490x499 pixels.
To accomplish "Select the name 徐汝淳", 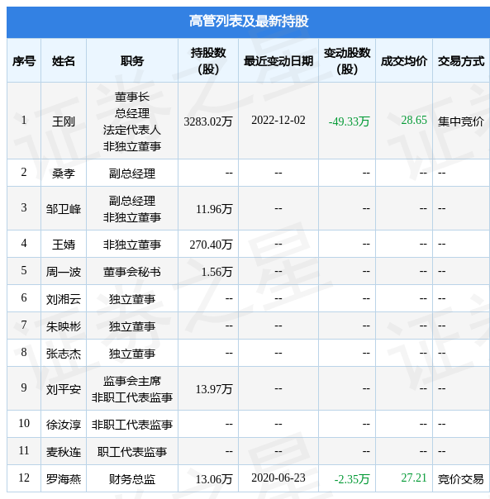I will click(x=64, y=425).
